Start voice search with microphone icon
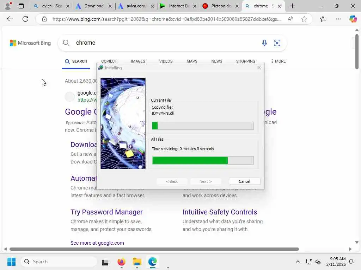The width and height of the screenshot is (361, 270). (x=264, y=43)
